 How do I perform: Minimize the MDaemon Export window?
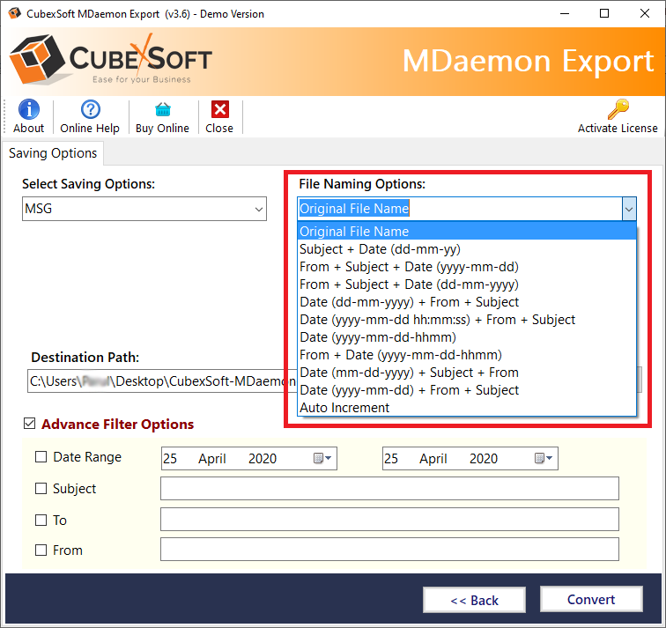pyautogui.click(x=565, y=13)
